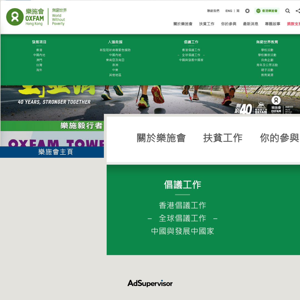
Task: Click the red 捐款支持 link
Action: pyautogui.click(x=293, y=24)
